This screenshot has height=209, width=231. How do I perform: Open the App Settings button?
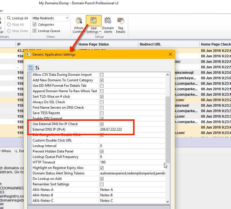(x=94, y=25)
